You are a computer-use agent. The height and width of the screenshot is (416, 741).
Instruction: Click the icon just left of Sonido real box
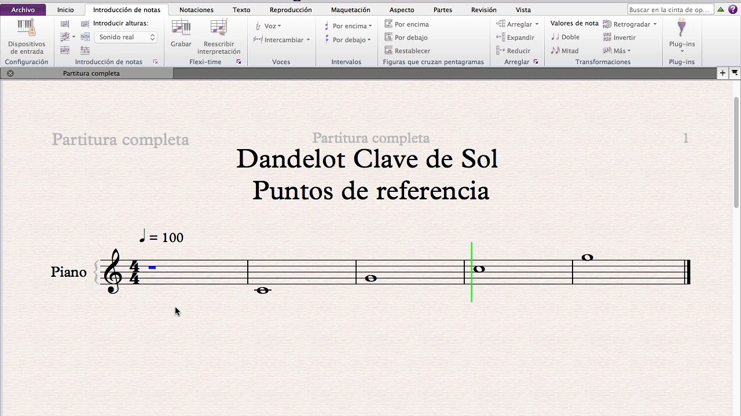click(x=85, y=37)
